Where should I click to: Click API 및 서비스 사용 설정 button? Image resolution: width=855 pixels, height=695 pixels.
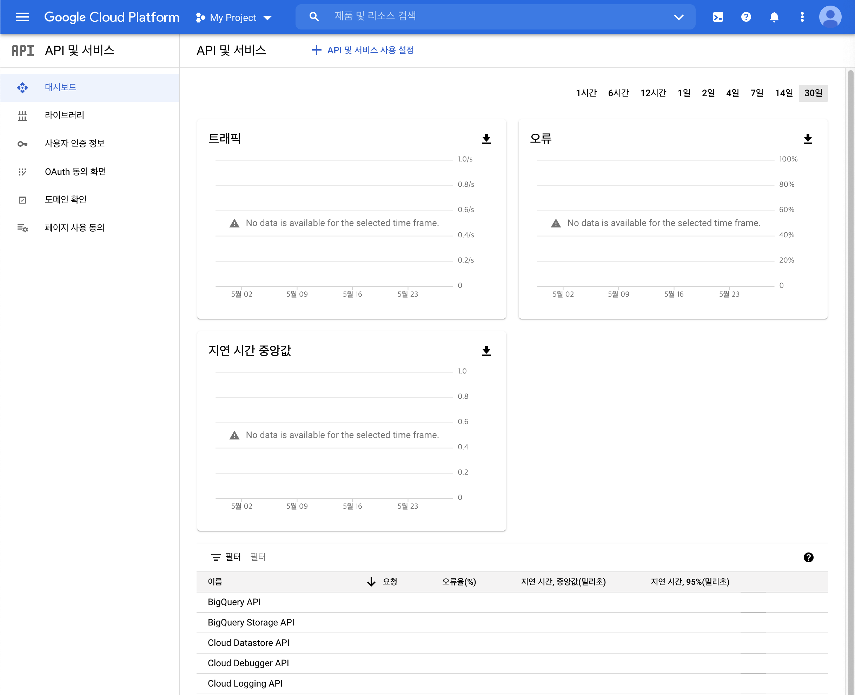point(363,50)
